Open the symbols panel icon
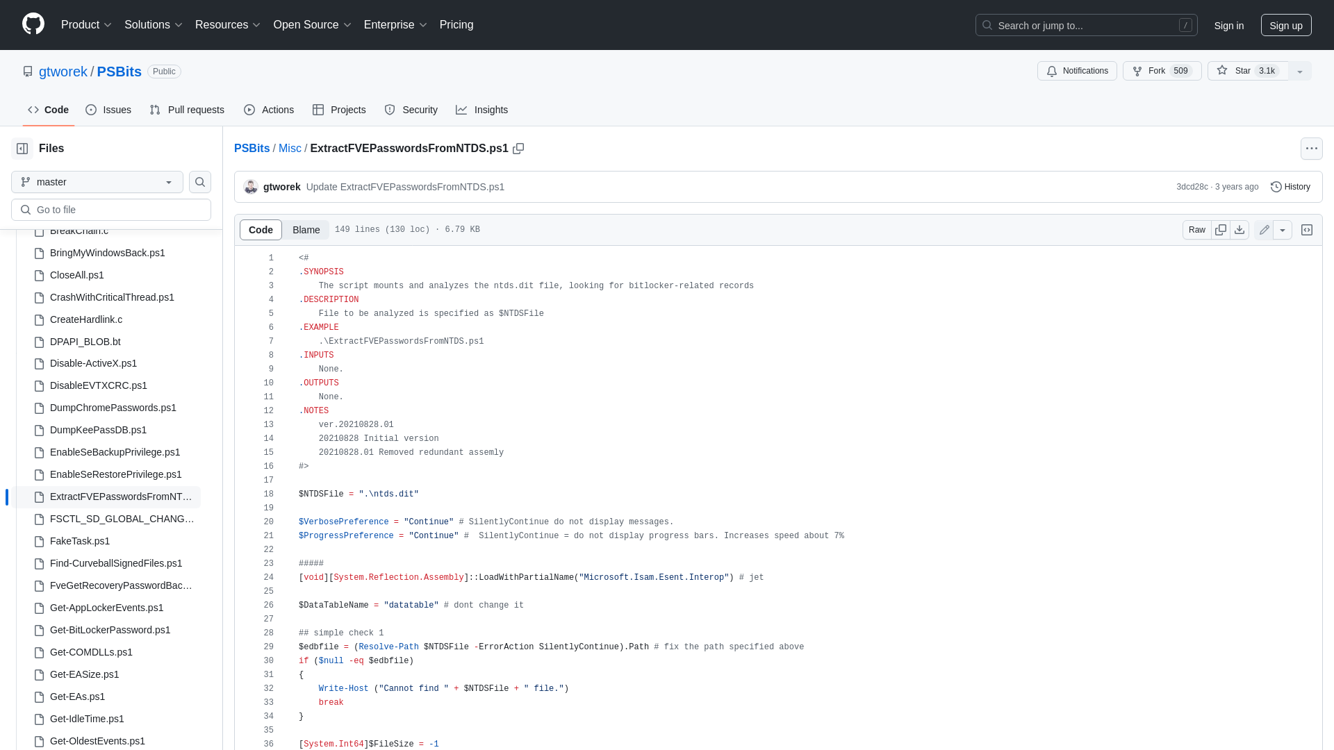 1307,230
